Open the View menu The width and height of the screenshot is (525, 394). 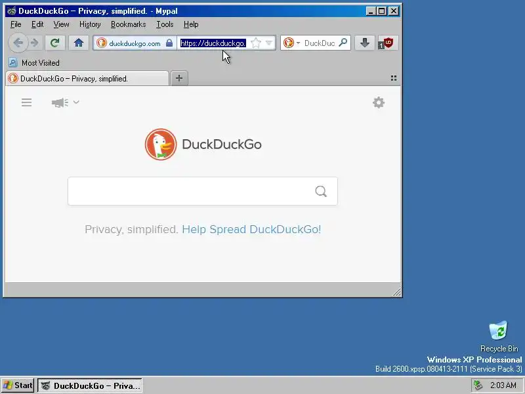pyautogui.click(x=61, y=24)
